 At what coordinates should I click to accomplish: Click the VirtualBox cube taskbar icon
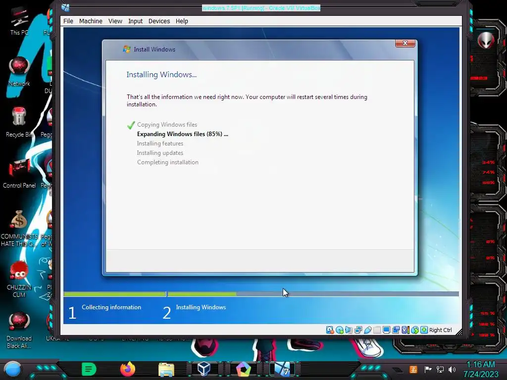coord(204,369)
